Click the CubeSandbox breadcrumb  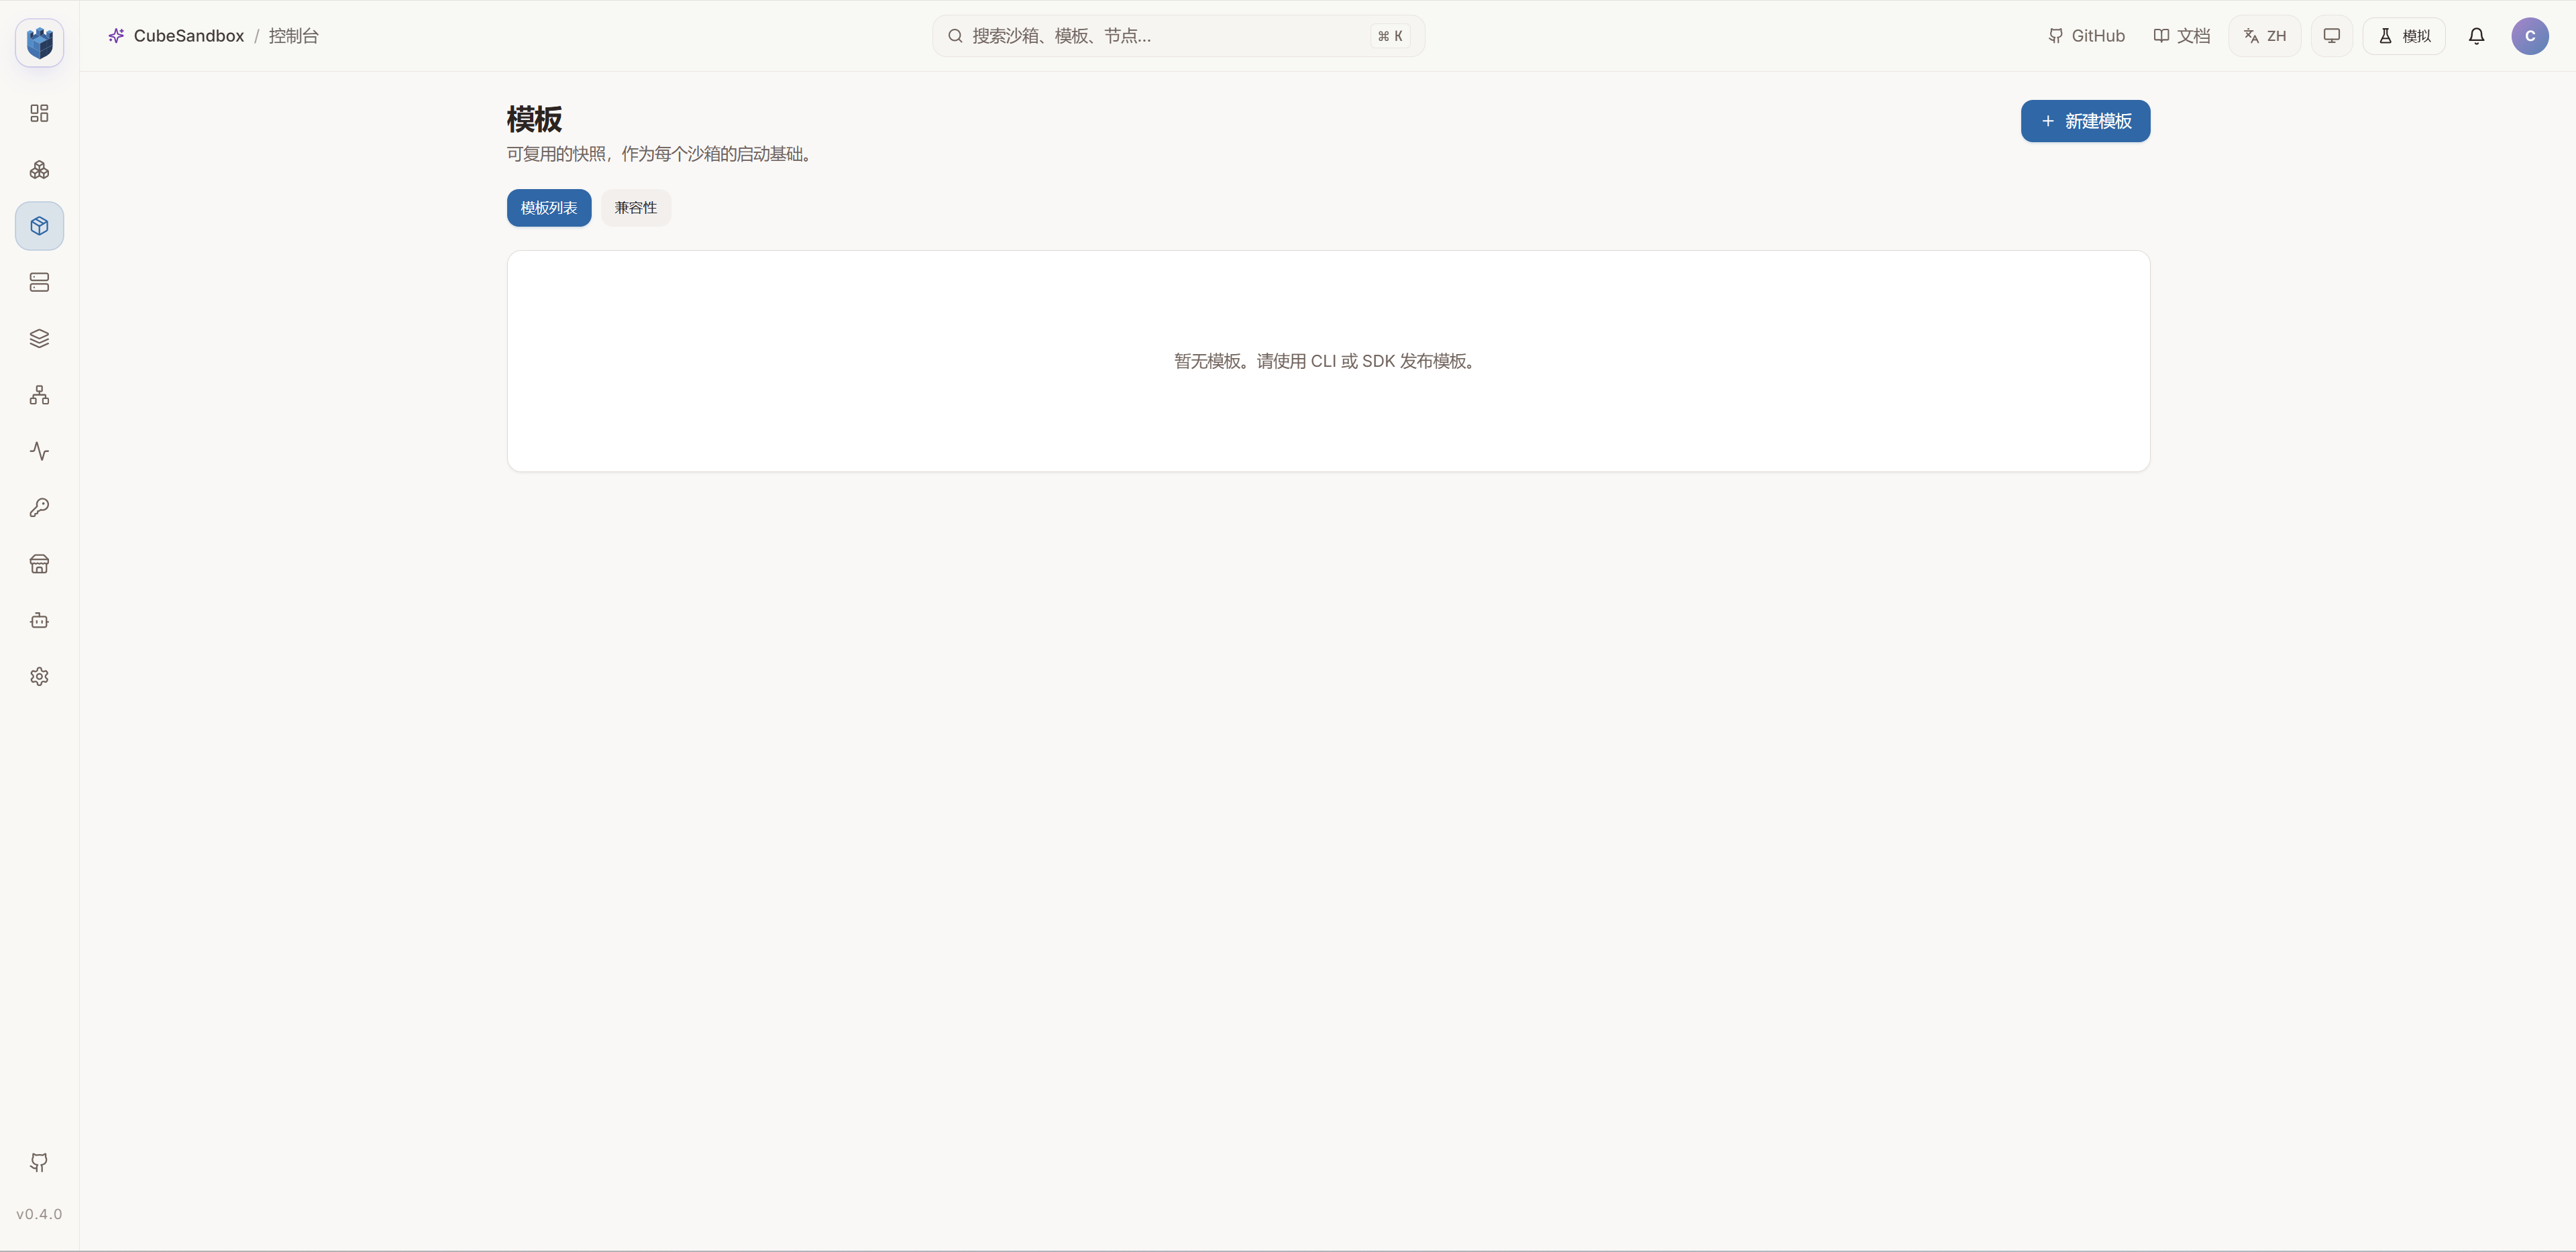(x=189, y=36)
